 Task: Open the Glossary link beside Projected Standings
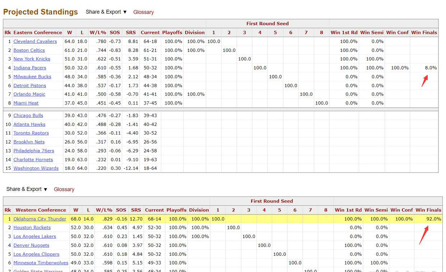144,12
